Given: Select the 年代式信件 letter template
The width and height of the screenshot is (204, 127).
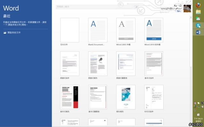Looking at the screenshot, I should pos(154,97).
